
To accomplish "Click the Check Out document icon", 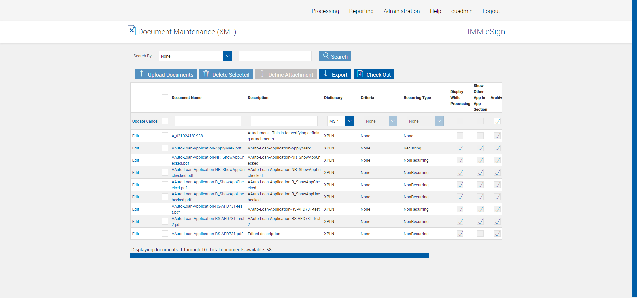I will (x=360, y=74).
